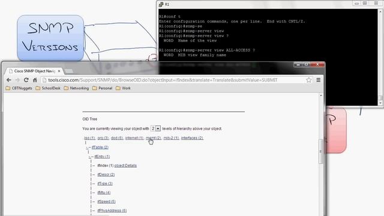The image size is (384, 216).
Task: Open the ifDescr (2) link
Action: tap(106, 175)
